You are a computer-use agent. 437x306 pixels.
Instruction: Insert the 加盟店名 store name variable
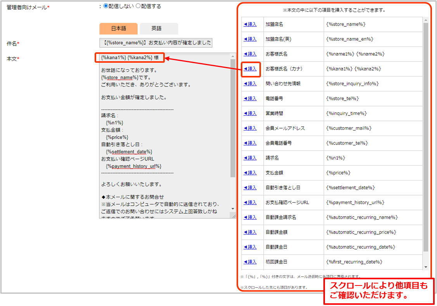coord(250,24)
